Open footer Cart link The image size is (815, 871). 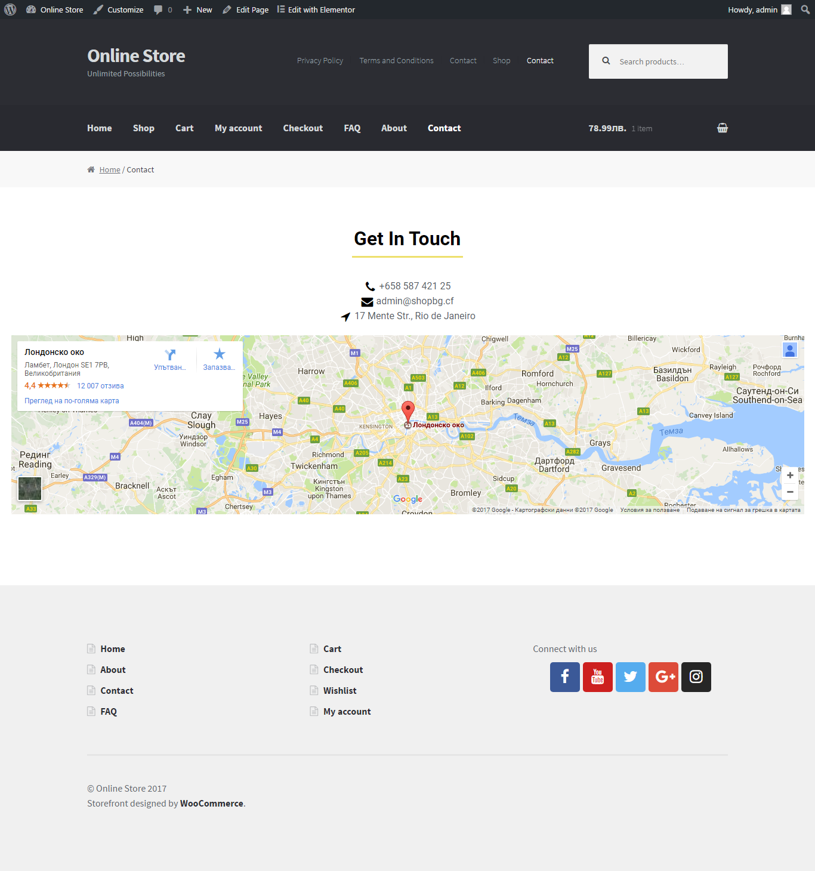(332, 649)
